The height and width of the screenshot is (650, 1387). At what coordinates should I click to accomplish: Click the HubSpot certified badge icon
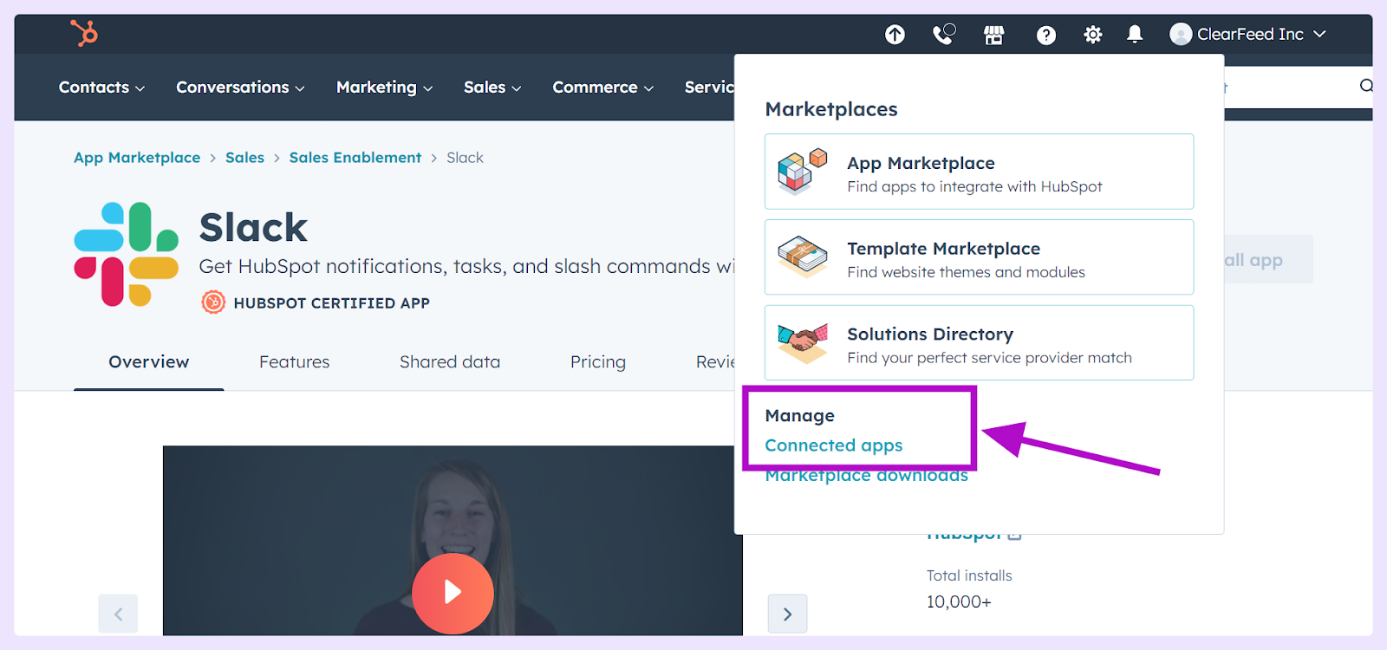(x=213, y=302)
